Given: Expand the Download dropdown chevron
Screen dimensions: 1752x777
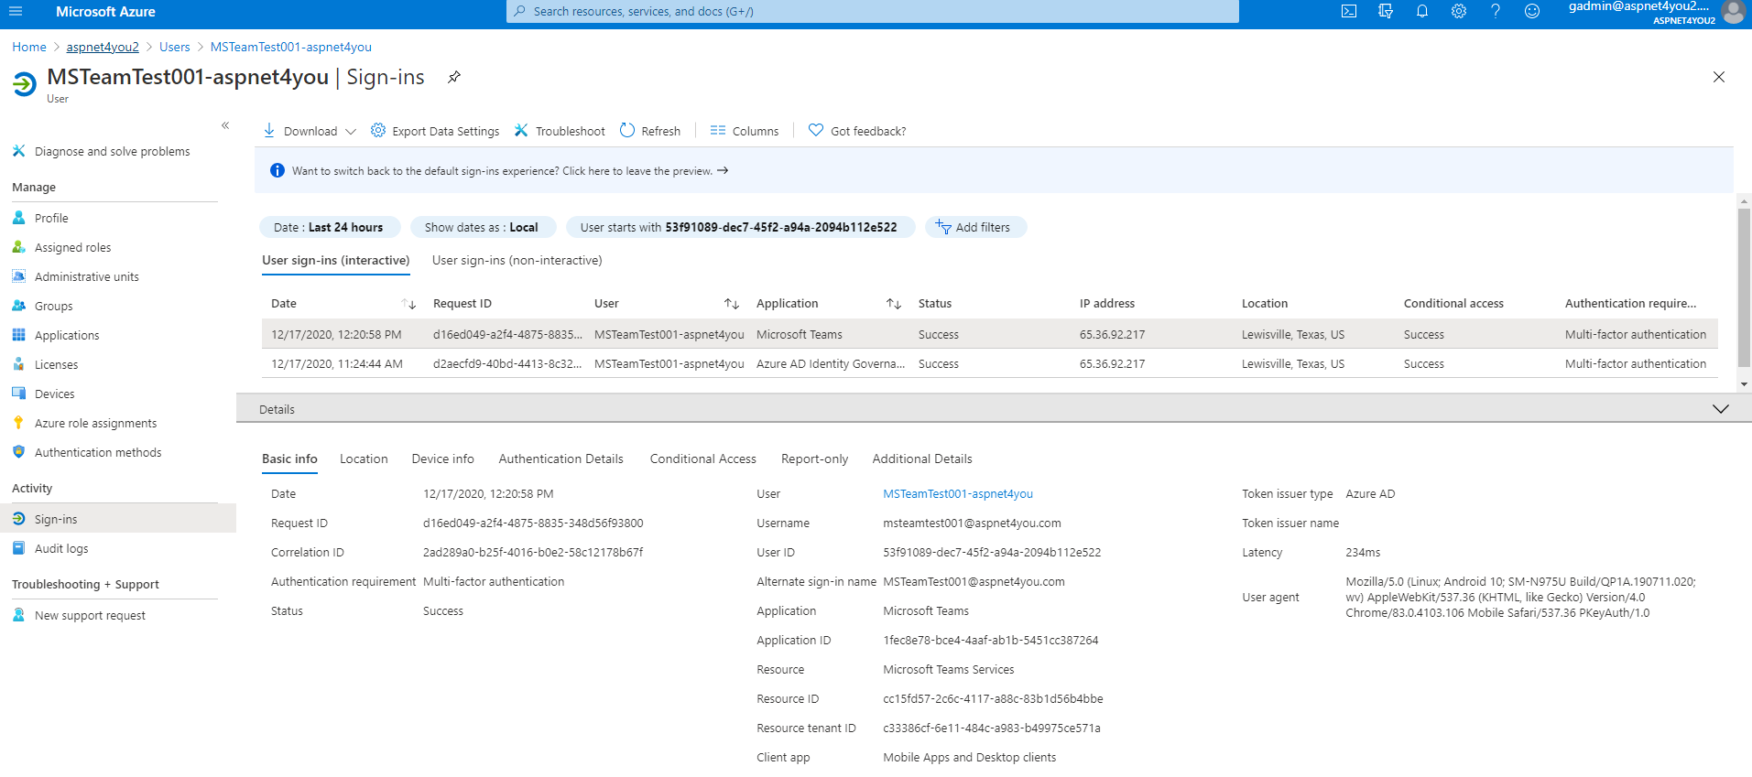Looking at the screenshot, I should pyautogui.click(x=351, y=132).
